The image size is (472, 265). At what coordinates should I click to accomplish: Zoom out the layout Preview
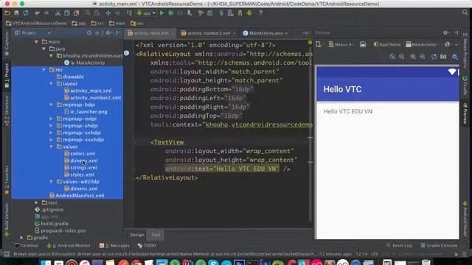[423, 57]
